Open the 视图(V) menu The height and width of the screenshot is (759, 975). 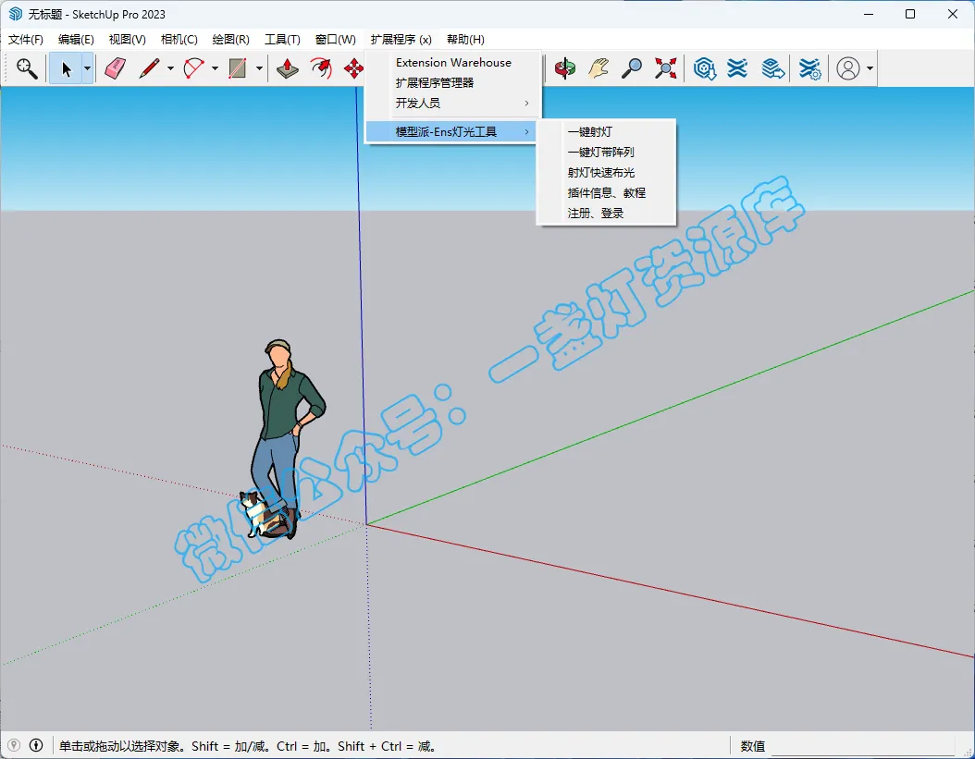(127, 40)
